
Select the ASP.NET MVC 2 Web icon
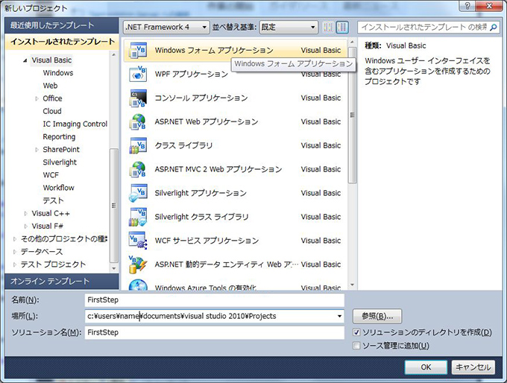138,169
